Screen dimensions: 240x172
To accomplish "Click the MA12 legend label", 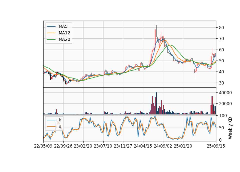I will (64, 33).
